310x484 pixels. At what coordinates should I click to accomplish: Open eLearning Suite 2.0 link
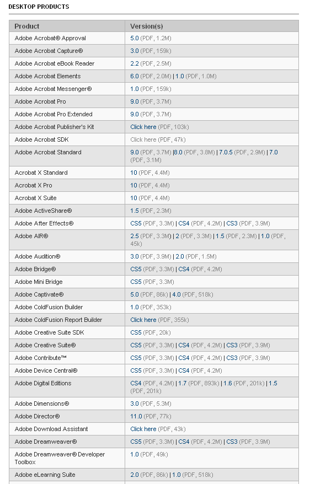(x=134, y=475)
